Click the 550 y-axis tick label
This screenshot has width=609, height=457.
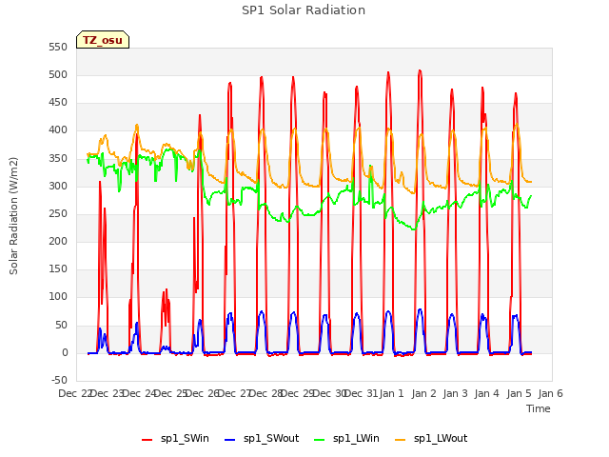point(58,48)
